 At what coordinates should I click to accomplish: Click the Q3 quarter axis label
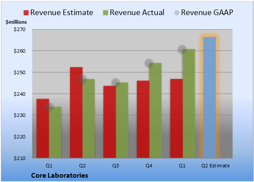(116, 166)
